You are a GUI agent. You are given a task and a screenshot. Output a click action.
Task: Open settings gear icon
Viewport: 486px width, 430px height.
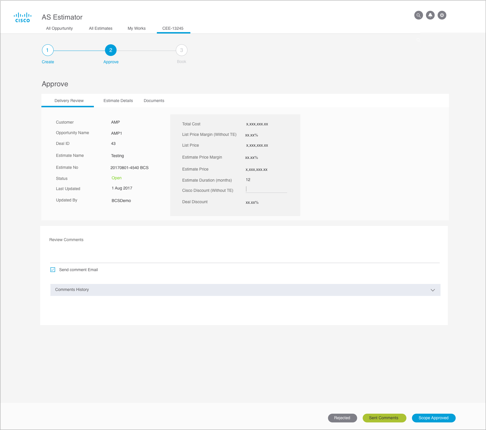[x=442, y=15]
